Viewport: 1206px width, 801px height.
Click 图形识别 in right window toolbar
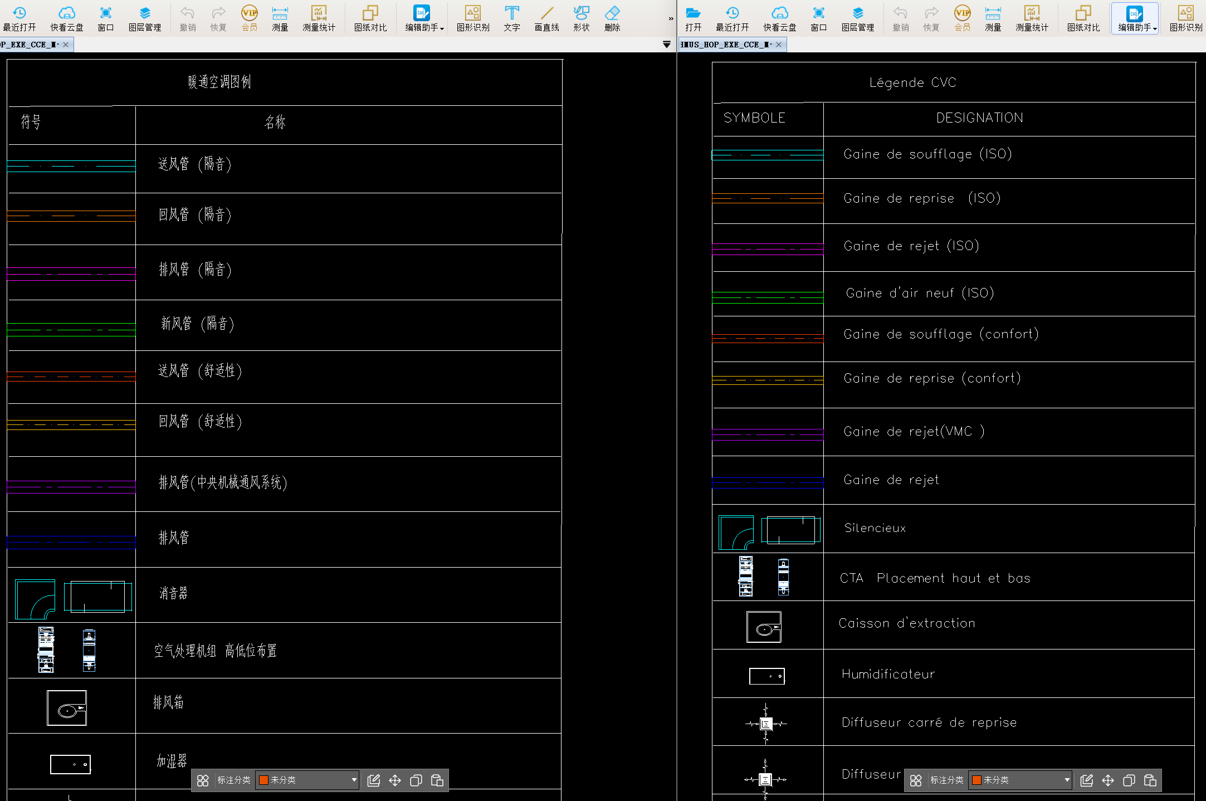1186,18
